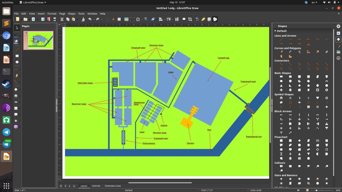Open the Insert menu

point(41,14)
